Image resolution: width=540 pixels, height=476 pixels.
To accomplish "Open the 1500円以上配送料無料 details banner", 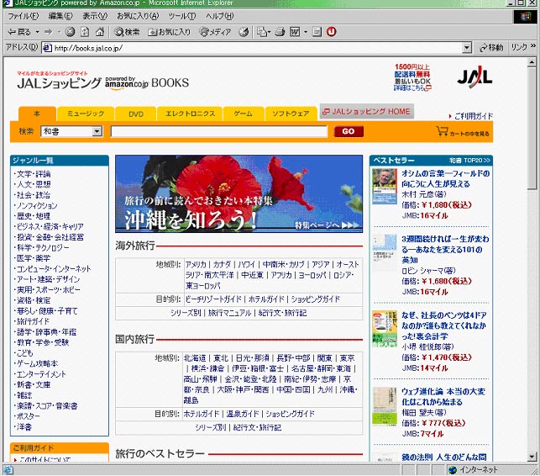I will 412,77.
